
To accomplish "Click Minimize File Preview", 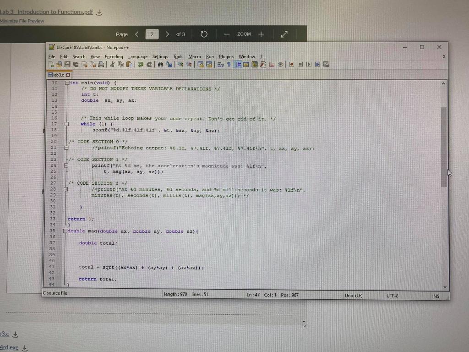I will [22, 21].
